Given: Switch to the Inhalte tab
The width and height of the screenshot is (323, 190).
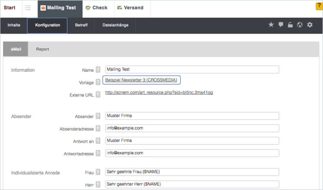Looking at the screenshot, I should (14, 25).
